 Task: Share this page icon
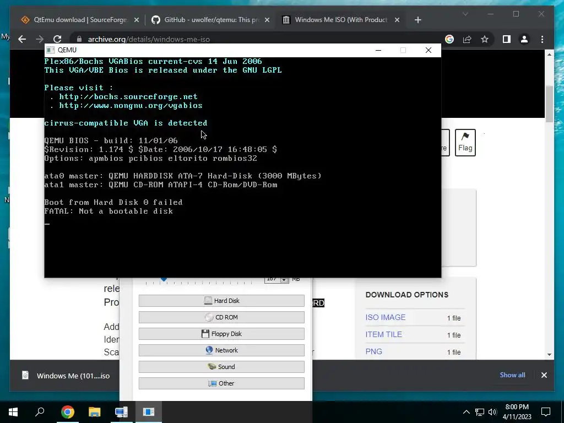pos(467,39)
